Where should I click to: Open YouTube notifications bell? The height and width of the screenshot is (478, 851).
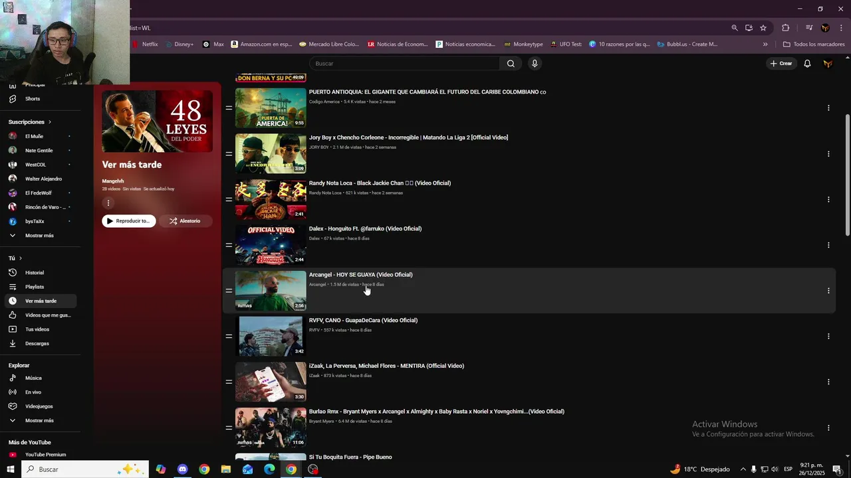point(807,64)
